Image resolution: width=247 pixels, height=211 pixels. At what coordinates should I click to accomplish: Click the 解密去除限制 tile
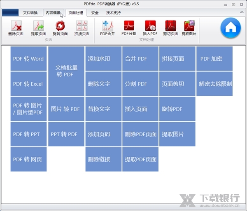coord(214,84)
